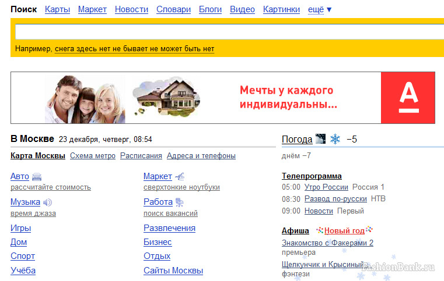Image resolution: width=444 pixels, height=281 pixels.
Task: Open the Учёба link
Action: 23,271
